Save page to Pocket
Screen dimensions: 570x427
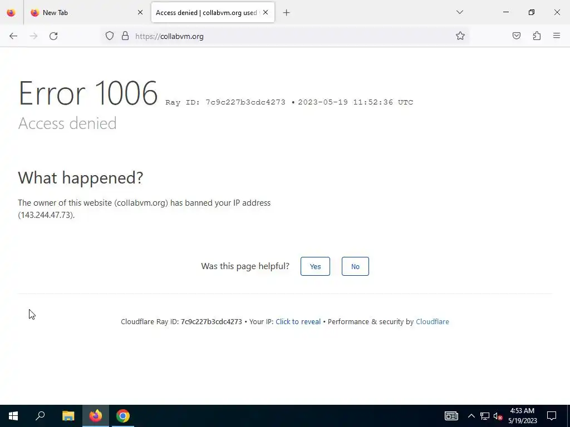click(x=516, y=36)
